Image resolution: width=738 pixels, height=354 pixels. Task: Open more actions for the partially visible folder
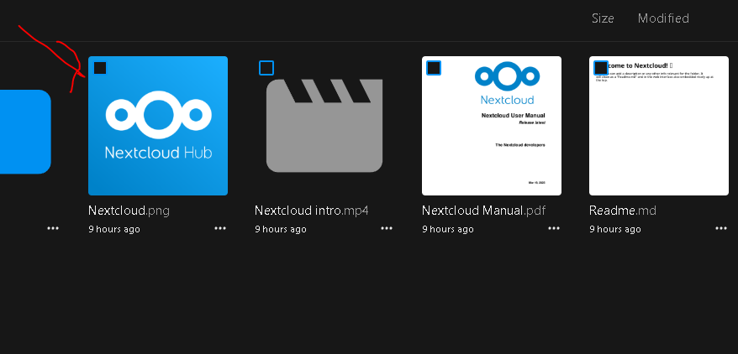pos(53,229)
